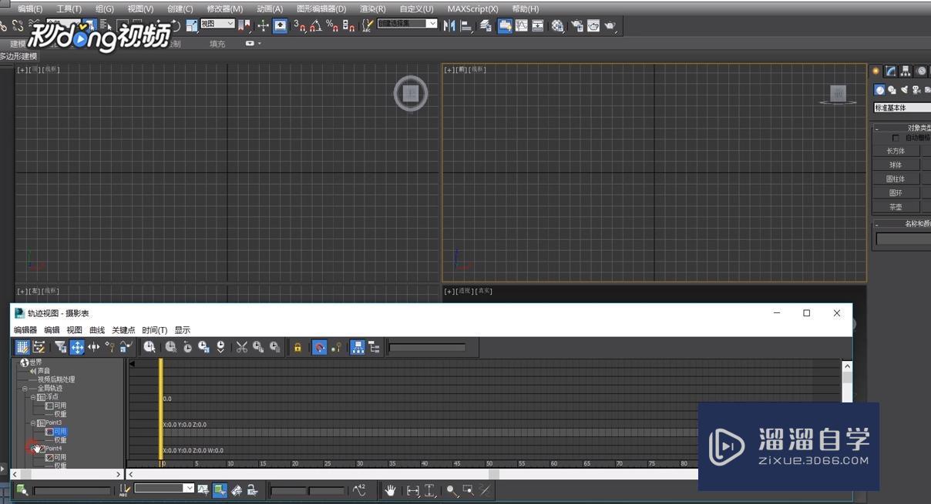931x504 pixels.
Task: Open the Mirror tool in main toolbar
Action: coord(449,25)
